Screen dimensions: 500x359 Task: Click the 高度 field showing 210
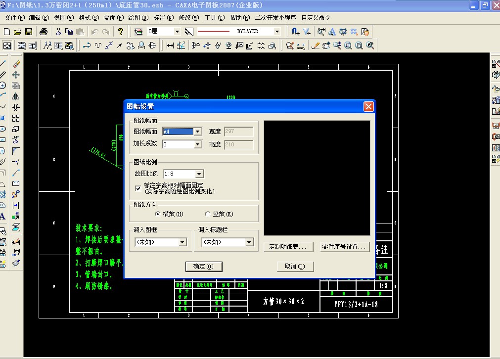coord(239,144)
